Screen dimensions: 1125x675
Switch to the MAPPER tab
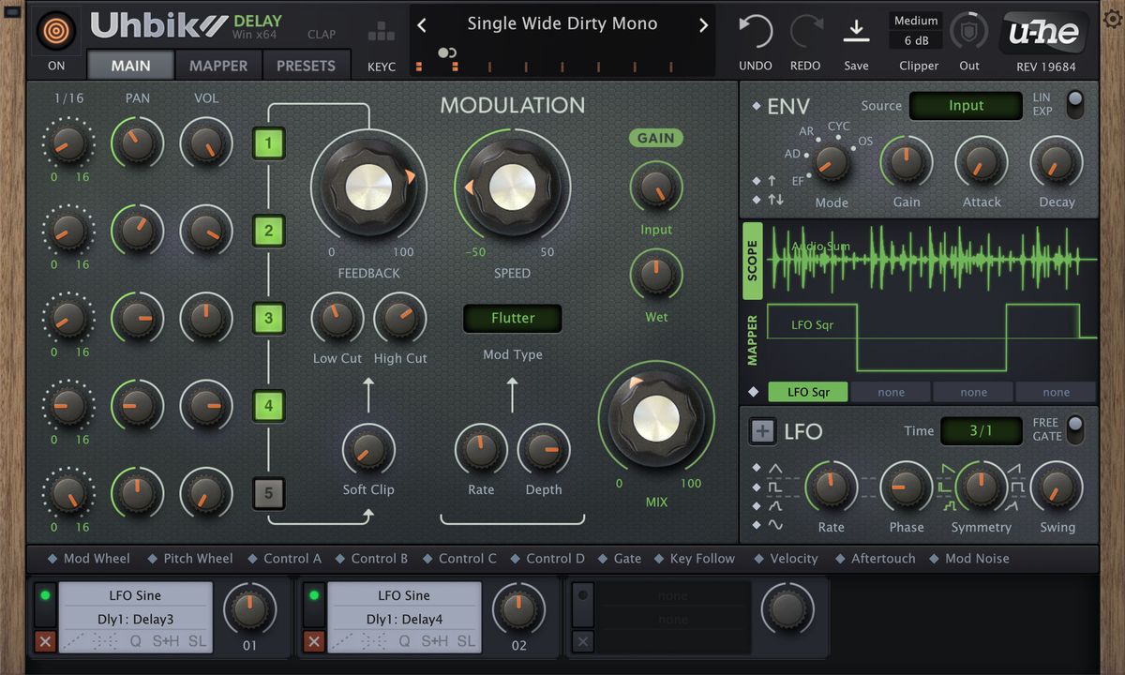218,66
